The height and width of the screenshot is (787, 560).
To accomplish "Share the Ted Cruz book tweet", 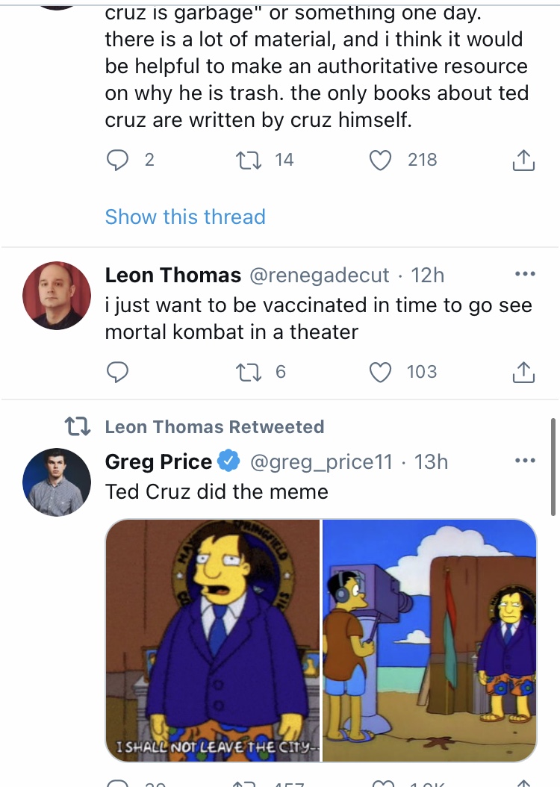I will point(523,160).
